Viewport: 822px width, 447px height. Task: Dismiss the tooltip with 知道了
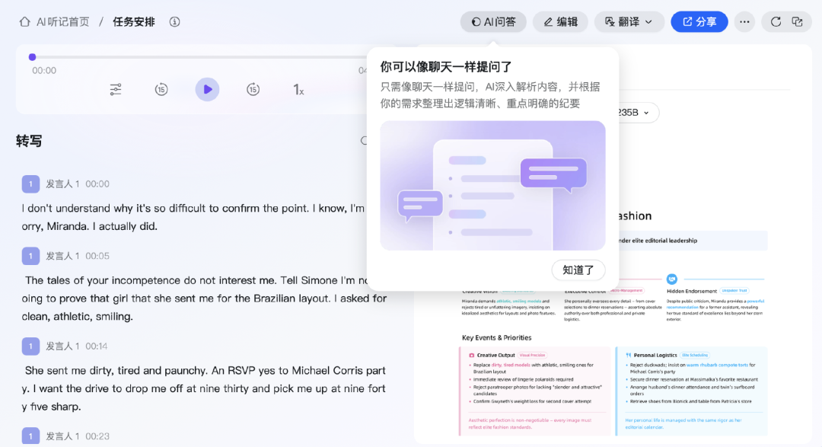(x=578, y=270)
